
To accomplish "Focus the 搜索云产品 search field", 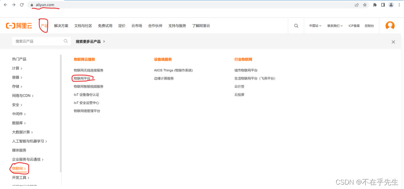I will point(41,41).
